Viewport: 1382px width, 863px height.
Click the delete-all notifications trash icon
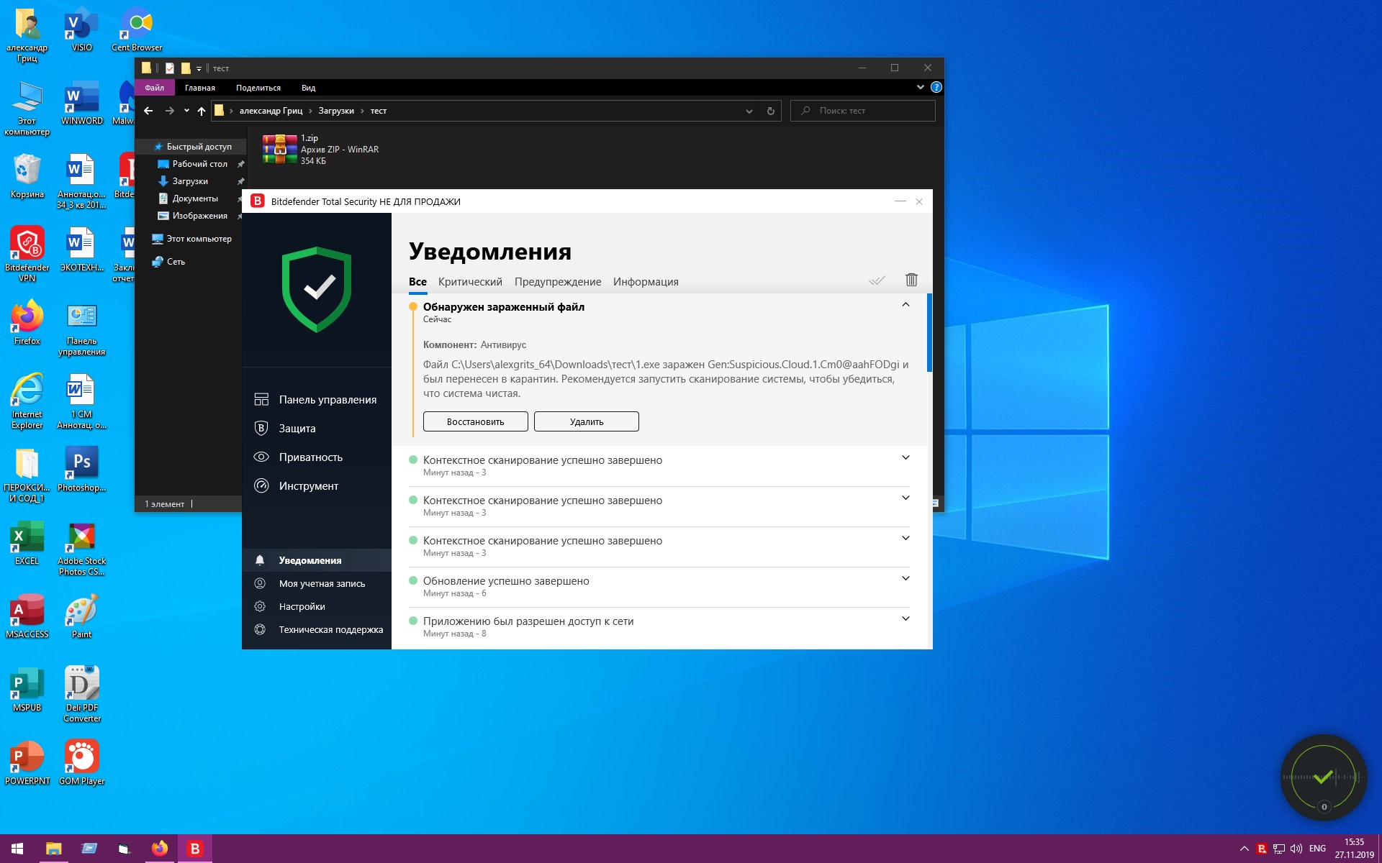[x=911, y=280]
